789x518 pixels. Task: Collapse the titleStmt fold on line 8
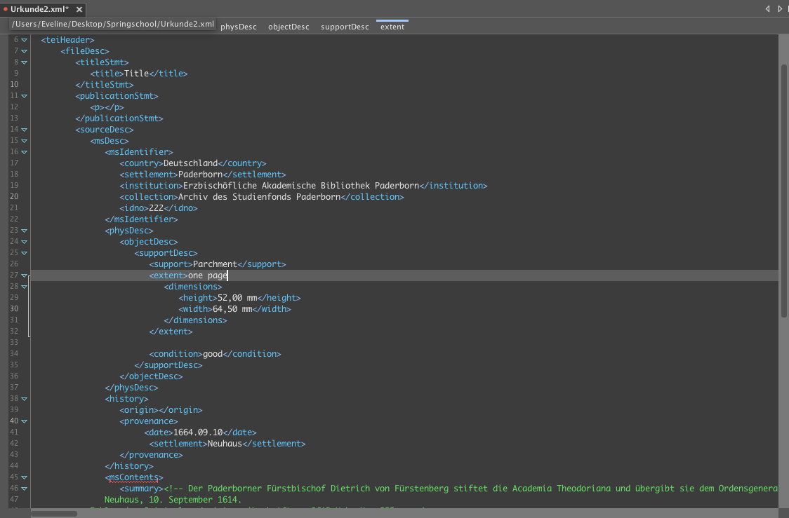[x=24, y=62]
